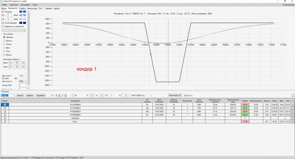Collapse the portfolio panel with underscore button
Screen dimensions: 295x159
click(293, 95)
